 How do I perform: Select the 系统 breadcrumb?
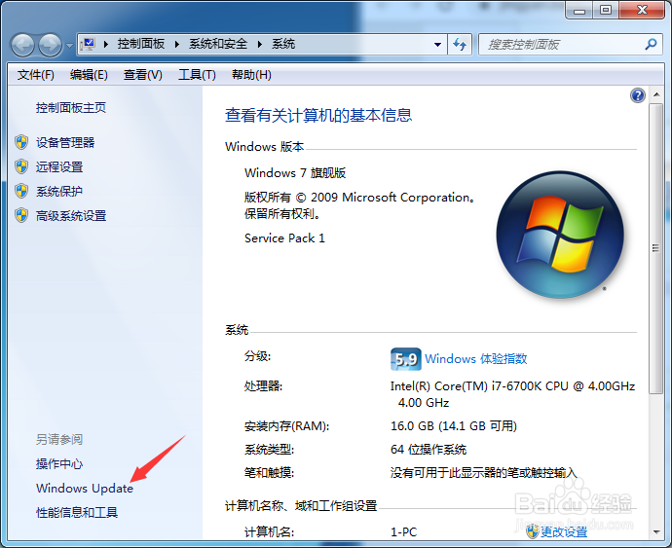(x=283, y=44)
